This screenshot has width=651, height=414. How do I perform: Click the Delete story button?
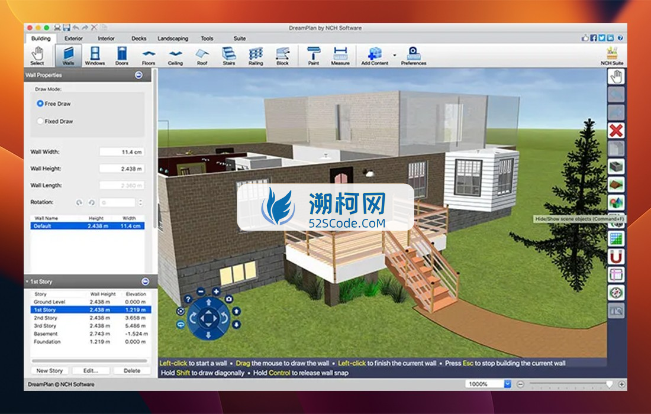tap(131, 370)
